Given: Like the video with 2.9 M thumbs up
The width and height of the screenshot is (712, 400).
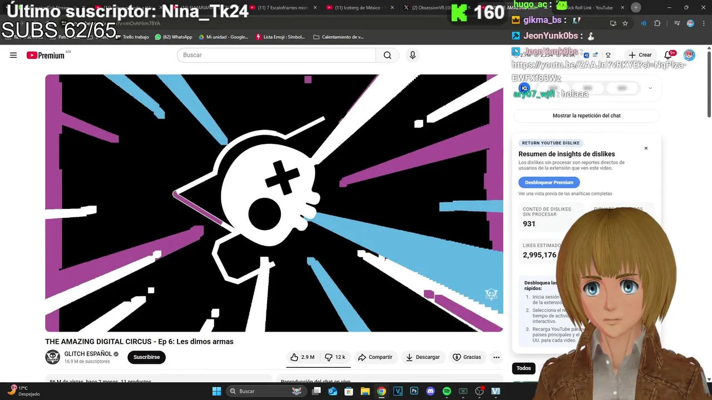Looking at the screenshot, I should [303, 357].
